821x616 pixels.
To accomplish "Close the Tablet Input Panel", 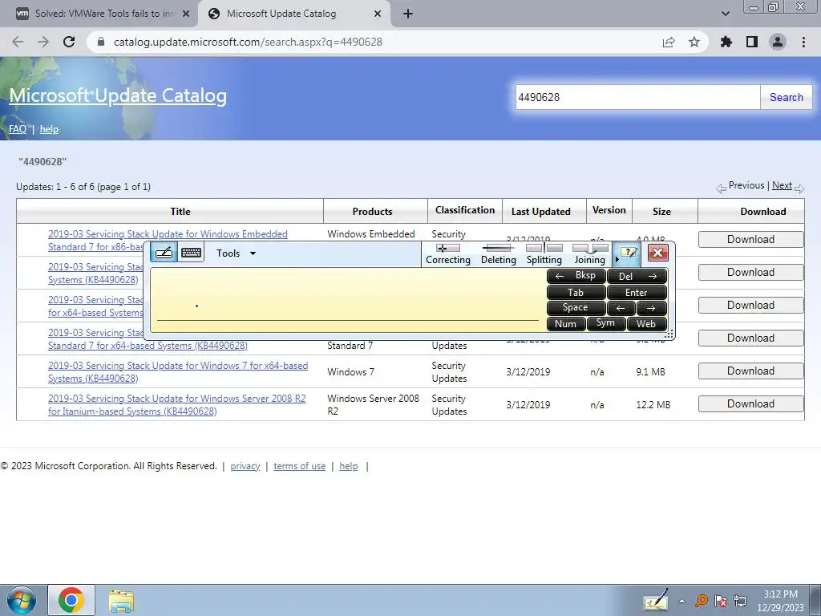I will 657,253.
